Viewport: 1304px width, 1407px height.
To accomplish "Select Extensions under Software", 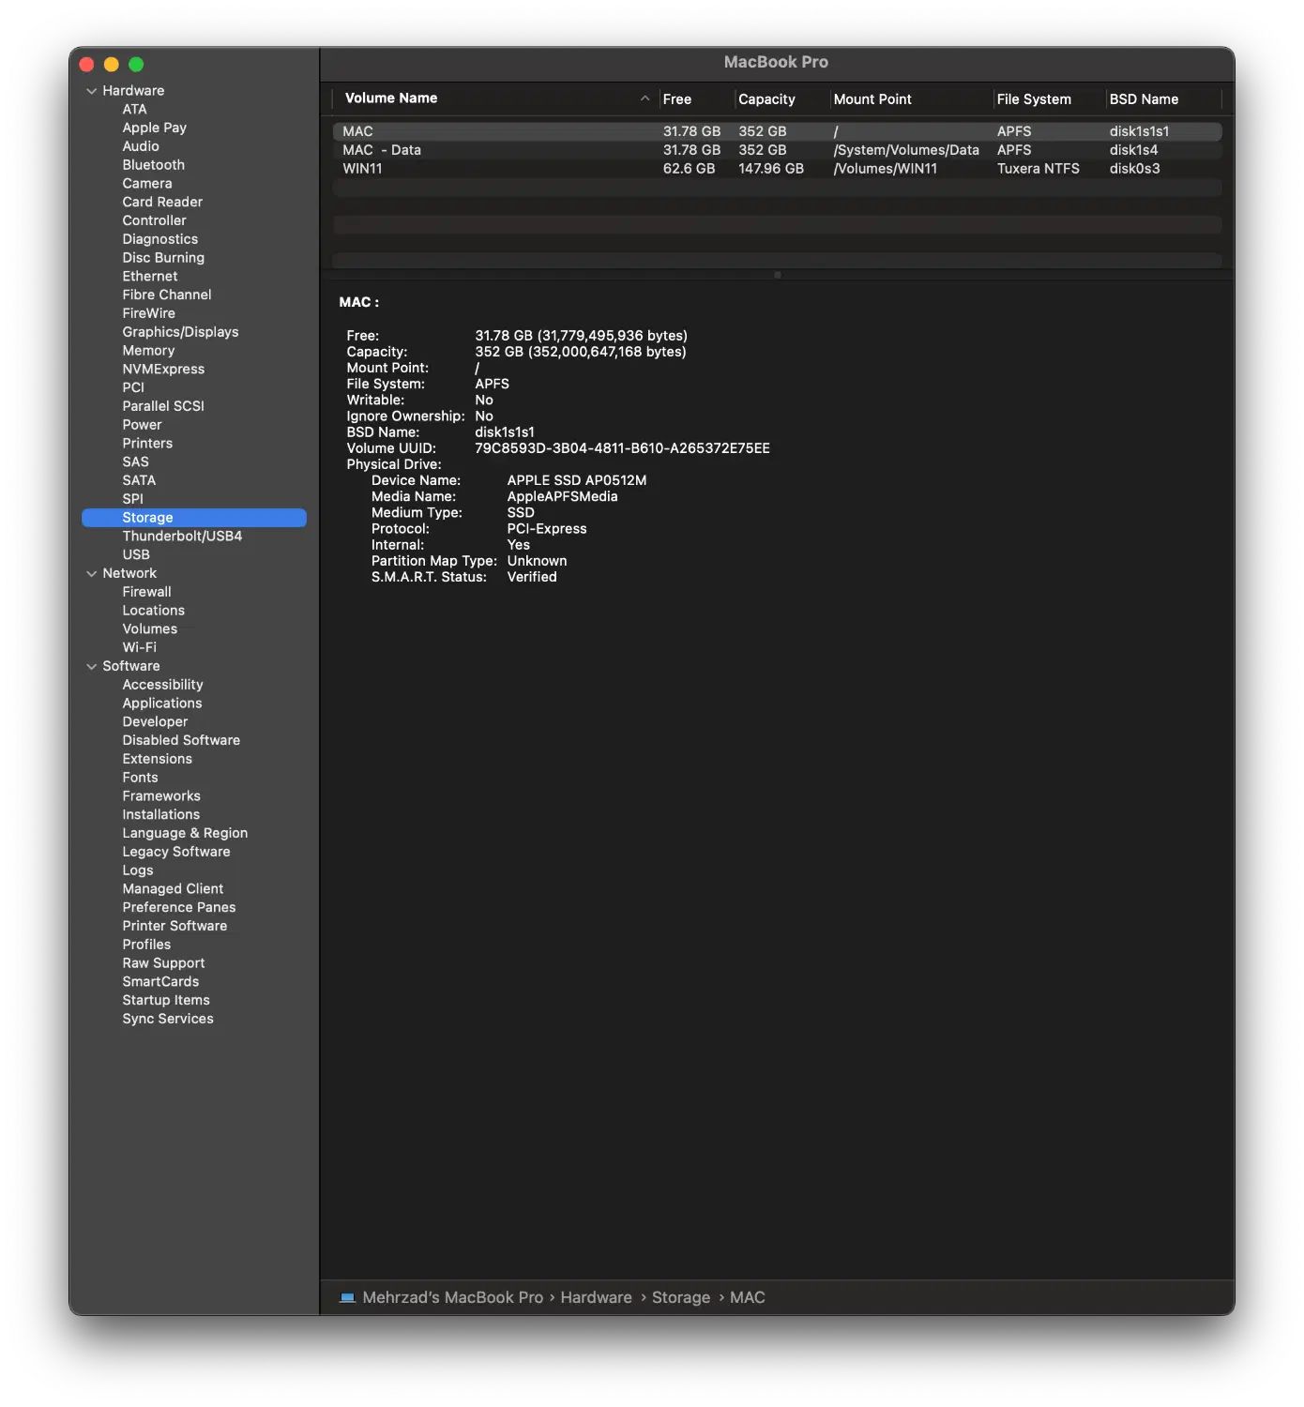I will (x=157, y=760).
